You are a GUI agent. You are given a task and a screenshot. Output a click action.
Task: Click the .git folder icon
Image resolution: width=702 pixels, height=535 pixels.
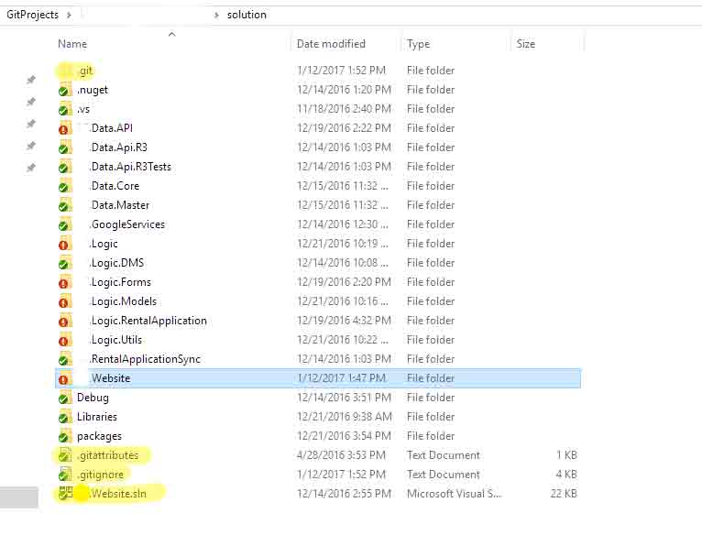tap(65, 71)
